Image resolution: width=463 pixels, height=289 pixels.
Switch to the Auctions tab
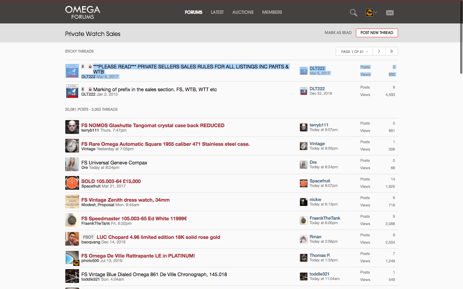(243, 12)
